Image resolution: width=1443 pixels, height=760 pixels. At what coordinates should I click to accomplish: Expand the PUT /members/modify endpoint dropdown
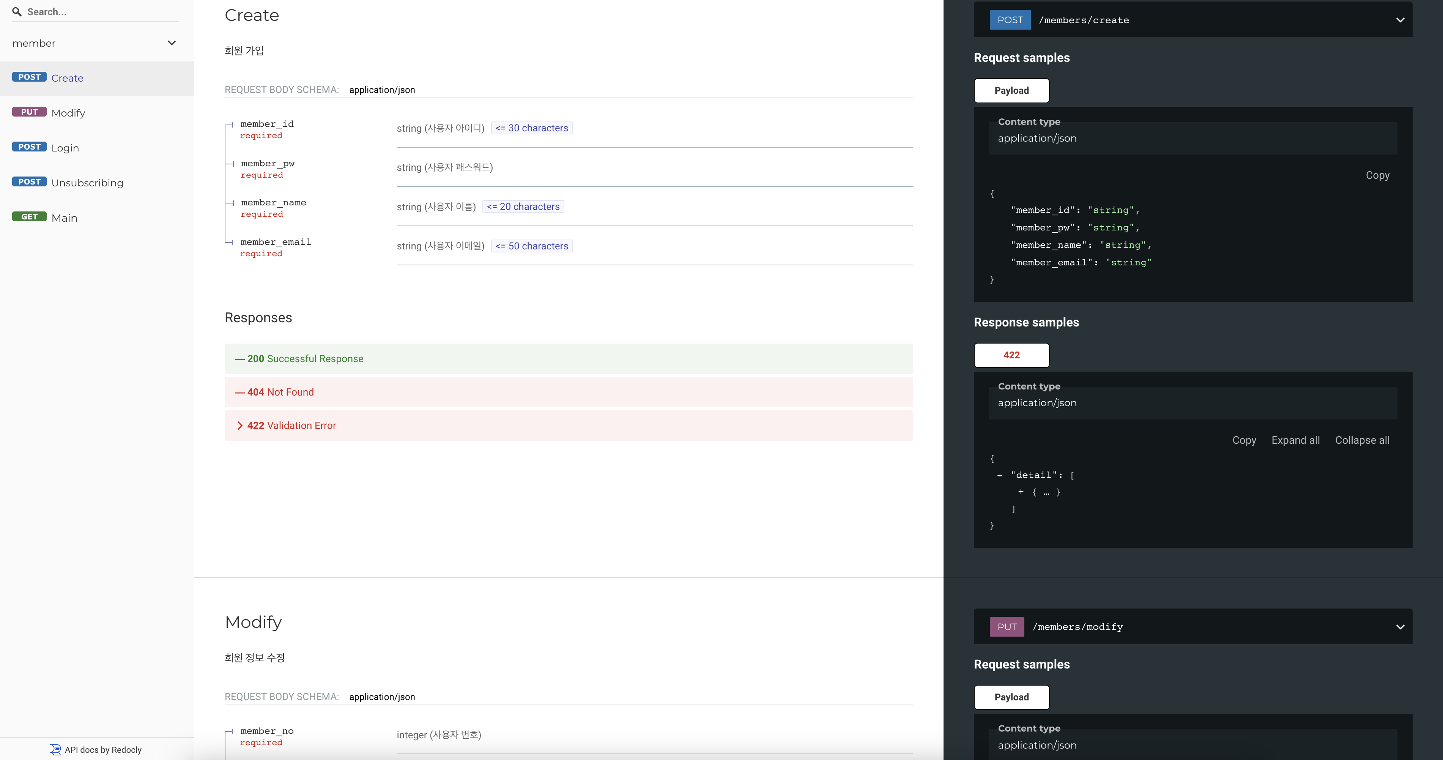point(1400,627)
